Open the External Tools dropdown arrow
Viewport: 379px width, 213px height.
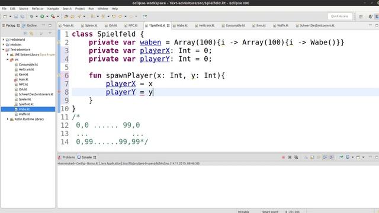point(58,17)
